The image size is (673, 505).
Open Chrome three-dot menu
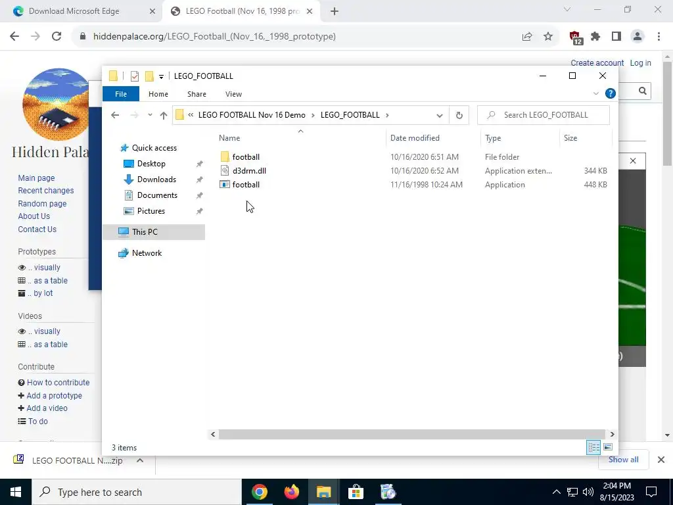point(659,37)
